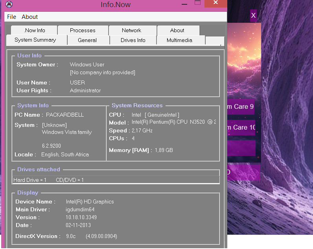Click the 'Display' group heading
The height and width of the screenshot is (249, 313).
pyautogui.click(x=28, y=192)
